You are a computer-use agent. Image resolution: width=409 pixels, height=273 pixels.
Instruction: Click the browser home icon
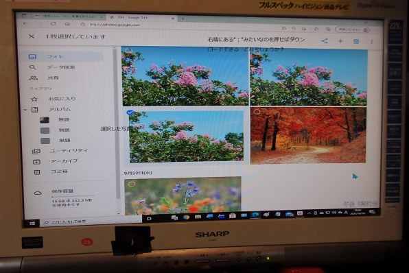[x=67, y=24]
